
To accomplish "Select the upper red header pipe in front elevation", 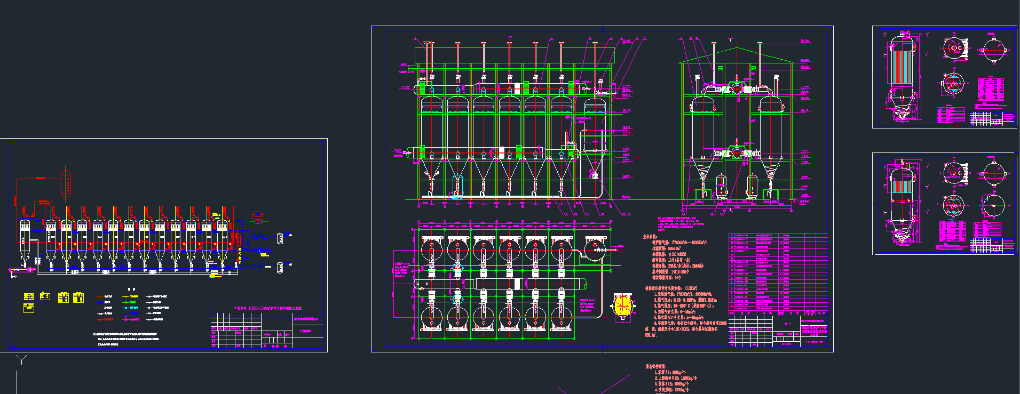I will tap(496, 89).
